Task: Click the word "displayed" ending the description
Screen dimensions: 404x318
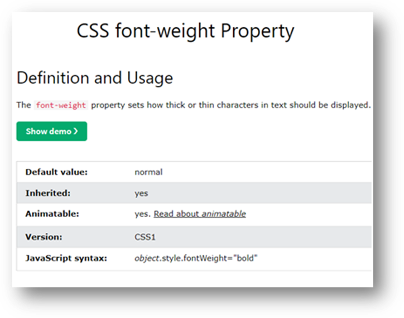Action: click(353, 105)
